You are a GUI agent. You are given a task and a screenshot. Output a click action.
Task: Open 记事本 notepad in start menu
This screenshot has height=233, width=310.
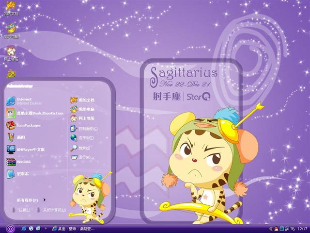point(17,174)
